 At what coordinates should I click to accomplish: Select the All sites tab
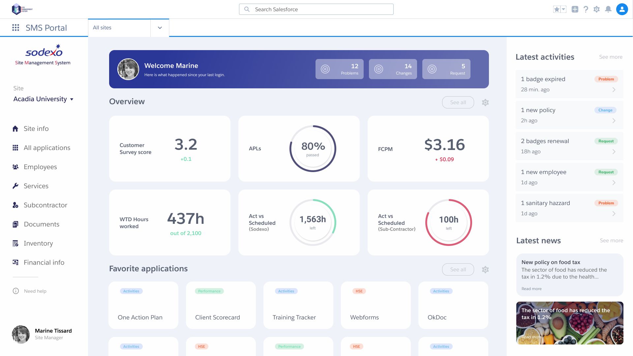tap(119, 28)
